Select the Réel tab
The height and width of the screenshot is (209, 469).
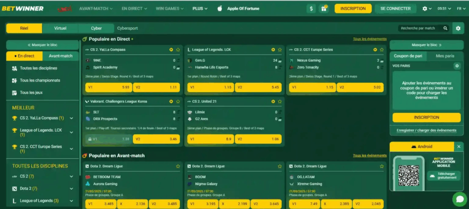[24, 28]
